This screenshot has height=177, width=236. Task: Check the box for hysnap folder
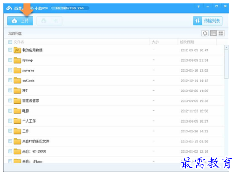[x=10, y=60]
